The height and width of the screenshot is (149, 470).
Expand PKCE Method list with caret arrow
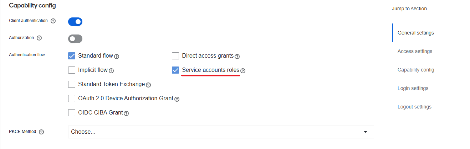click(x=365, y=132)
